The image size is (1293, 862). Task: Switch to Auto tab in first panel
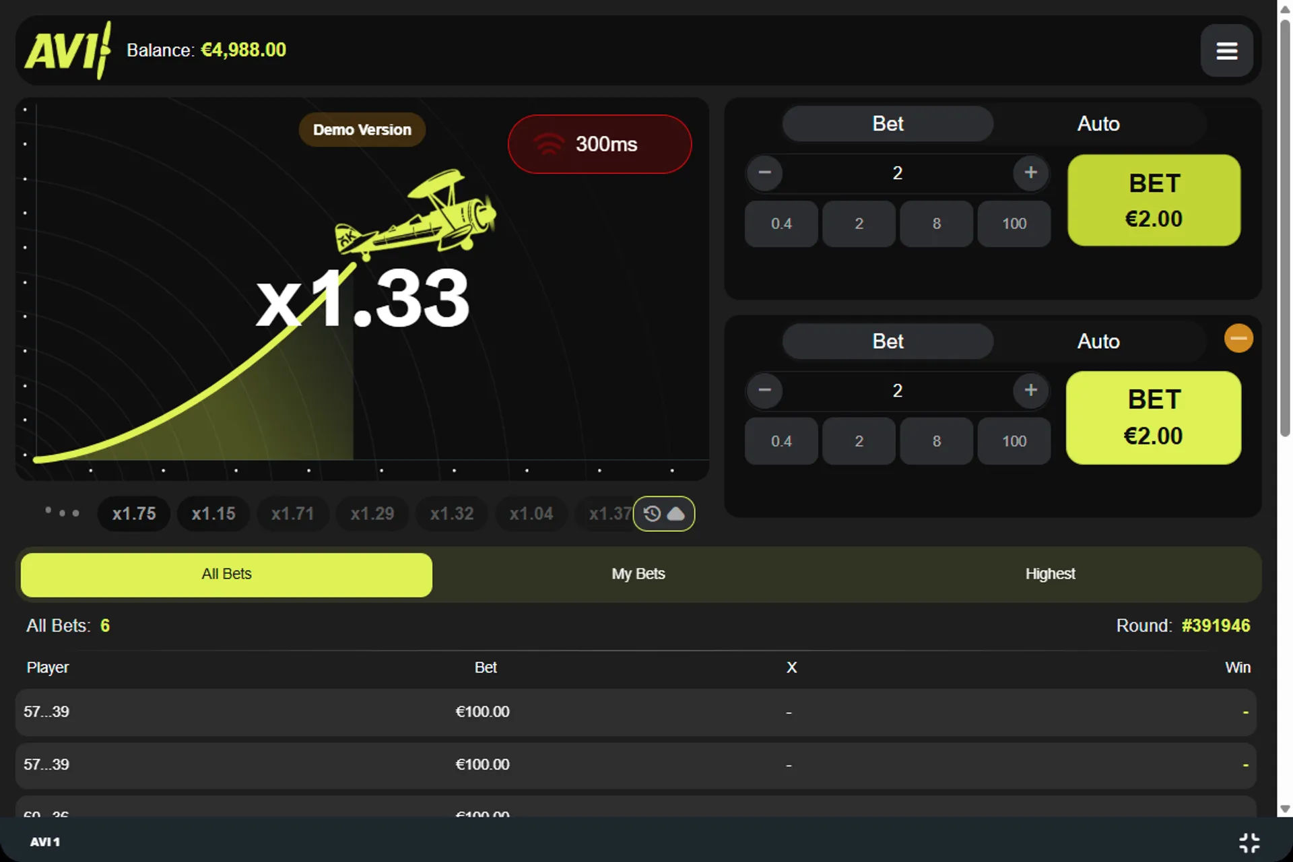click(x=1098, y=124)
